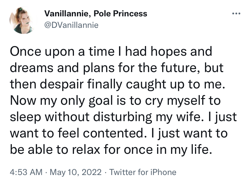Click the phrase "dreams and plans"
Screen dimensions: 251x185
[62, 68]
